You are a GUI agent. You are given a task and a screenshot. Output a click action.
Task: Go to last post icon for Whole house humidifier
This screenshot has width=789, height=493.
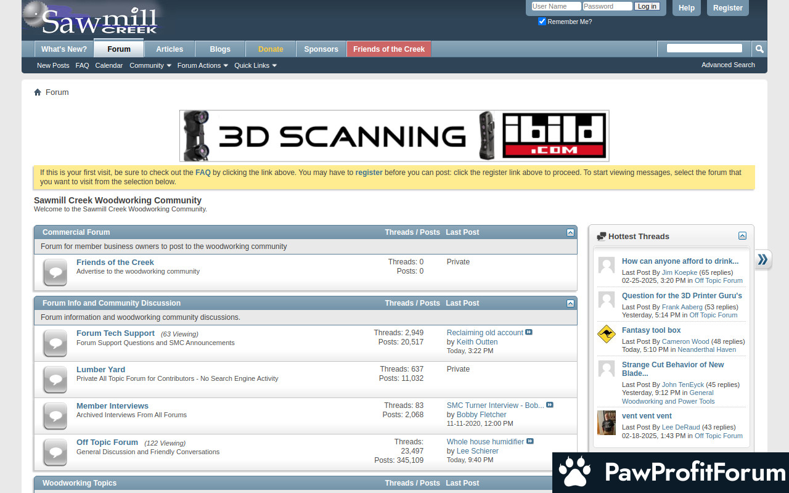click(530, 441)
